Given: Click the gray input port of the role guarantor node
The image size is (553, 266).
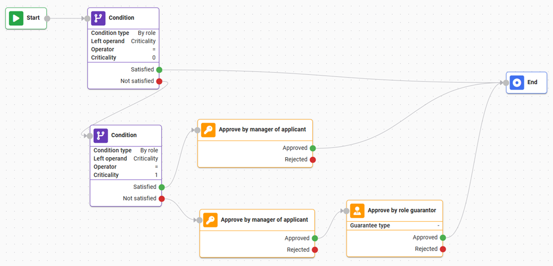Looking at the screenshot, I should (346, 211).
